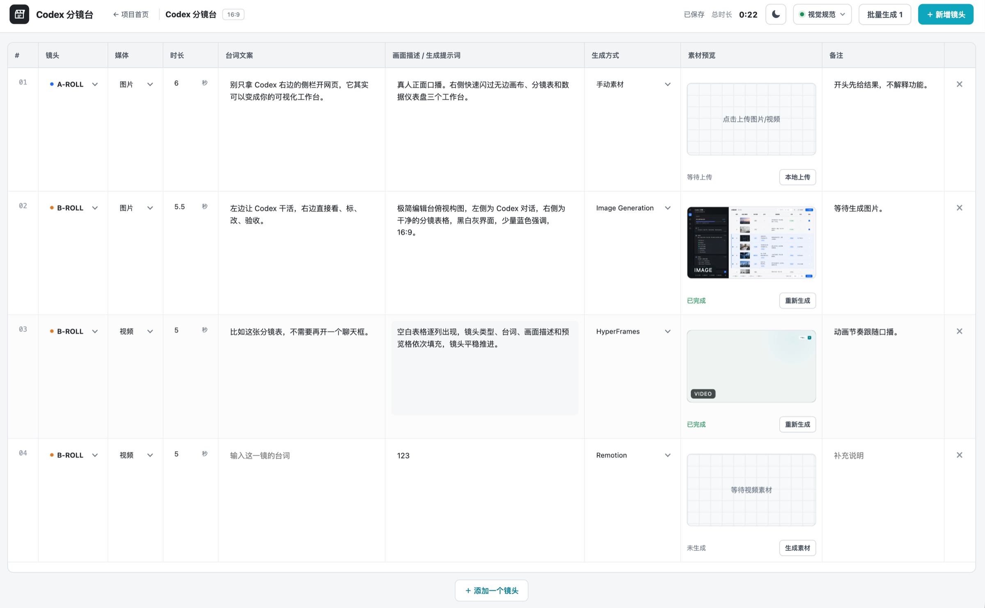The width and height of the screenshot is (985, 608).
Task: Go back to 项目首页
Action: click(131, 14)
